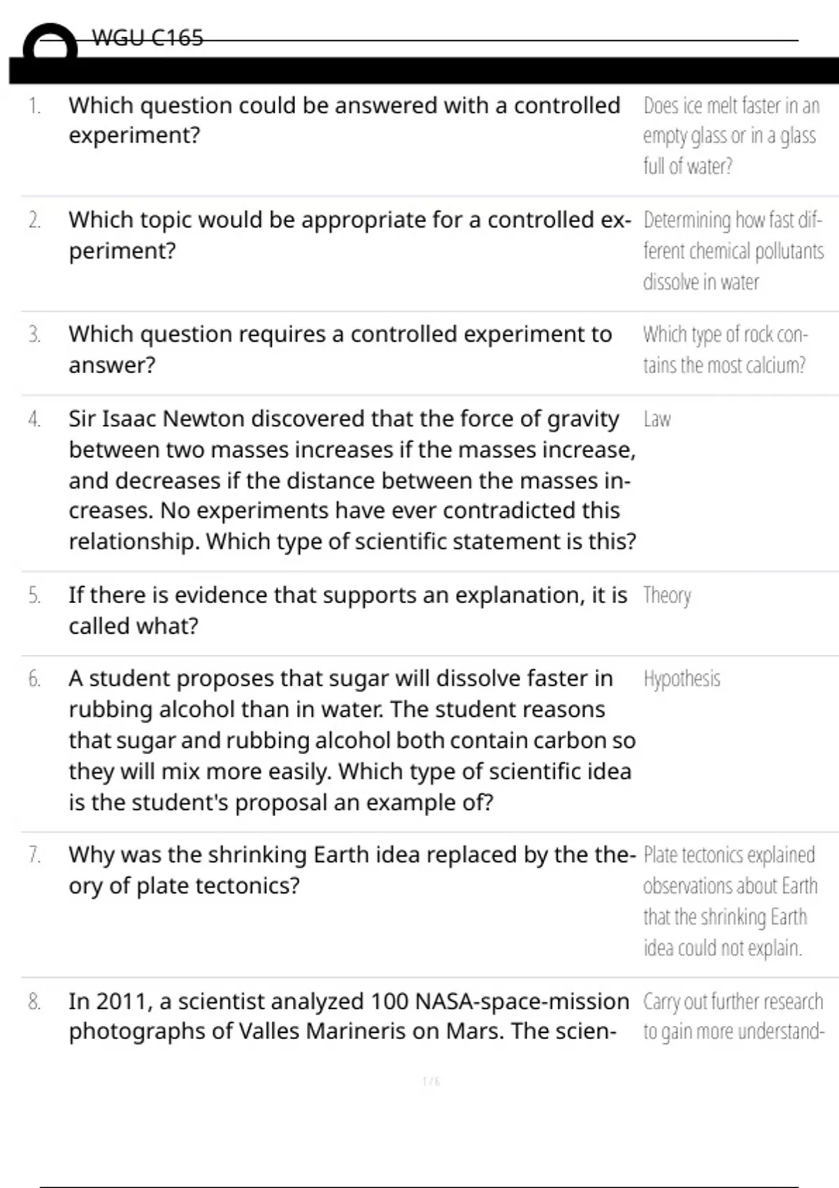Click the 'Hypothesis' answer text

(x=682, y=679)
